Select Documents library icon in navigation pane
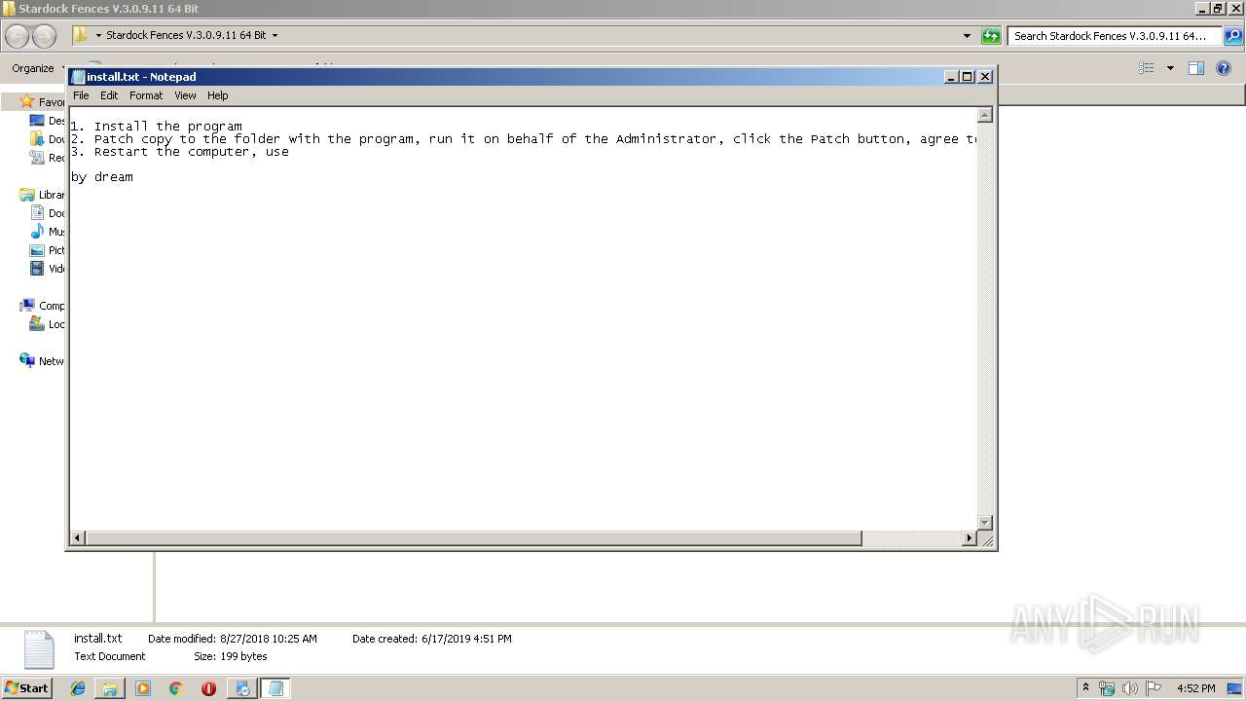 37,213
